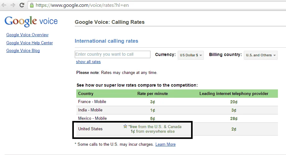286x155 pixels.
Task: Select the 'India - Mobile' row label
Action: coord(90,110)
